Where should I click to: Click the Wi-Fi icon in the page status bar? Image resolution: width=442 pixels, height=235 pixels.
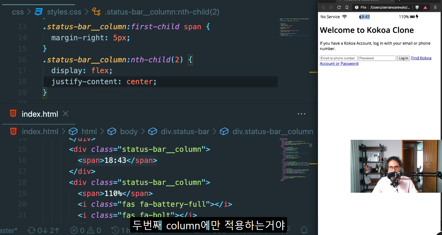[x=345, y=17]
